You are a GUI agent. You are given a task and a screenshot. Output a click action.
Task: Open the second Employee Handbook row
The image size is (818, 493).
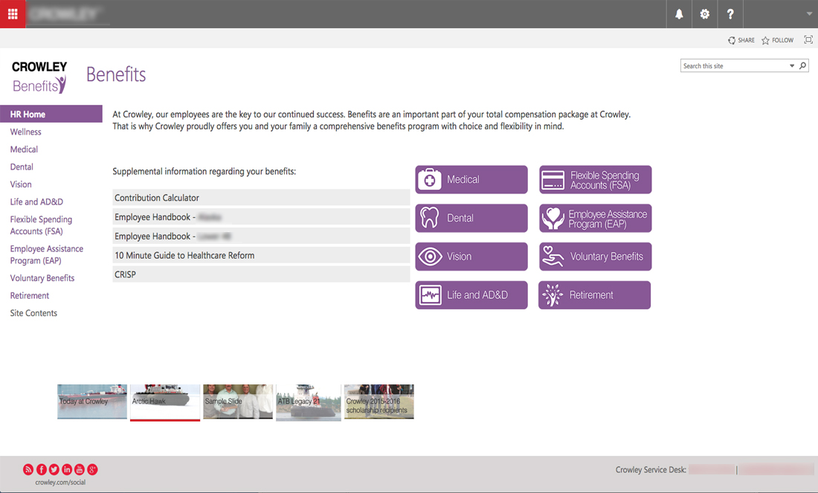pyautogui.click(x=261, y=236)
